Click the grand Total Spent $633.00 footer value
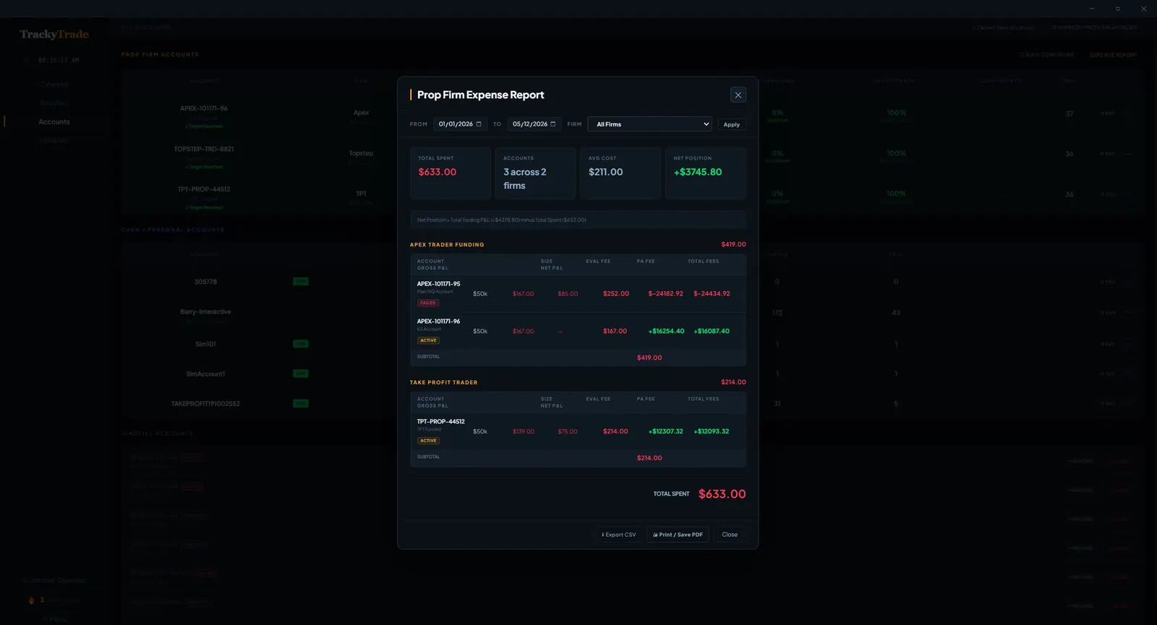1157x625 pixels. point(722,494)
